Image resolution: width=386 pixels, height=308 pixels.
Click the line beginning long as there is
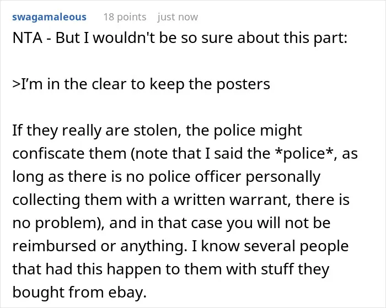click(x=167, y=177)
